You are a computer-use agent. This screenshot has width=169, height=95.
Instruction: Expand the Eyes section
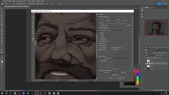point(101,33)
